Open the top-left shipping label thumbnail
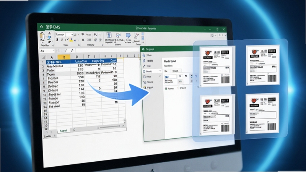This screenshot has height=172, width=306. point(217,66)
